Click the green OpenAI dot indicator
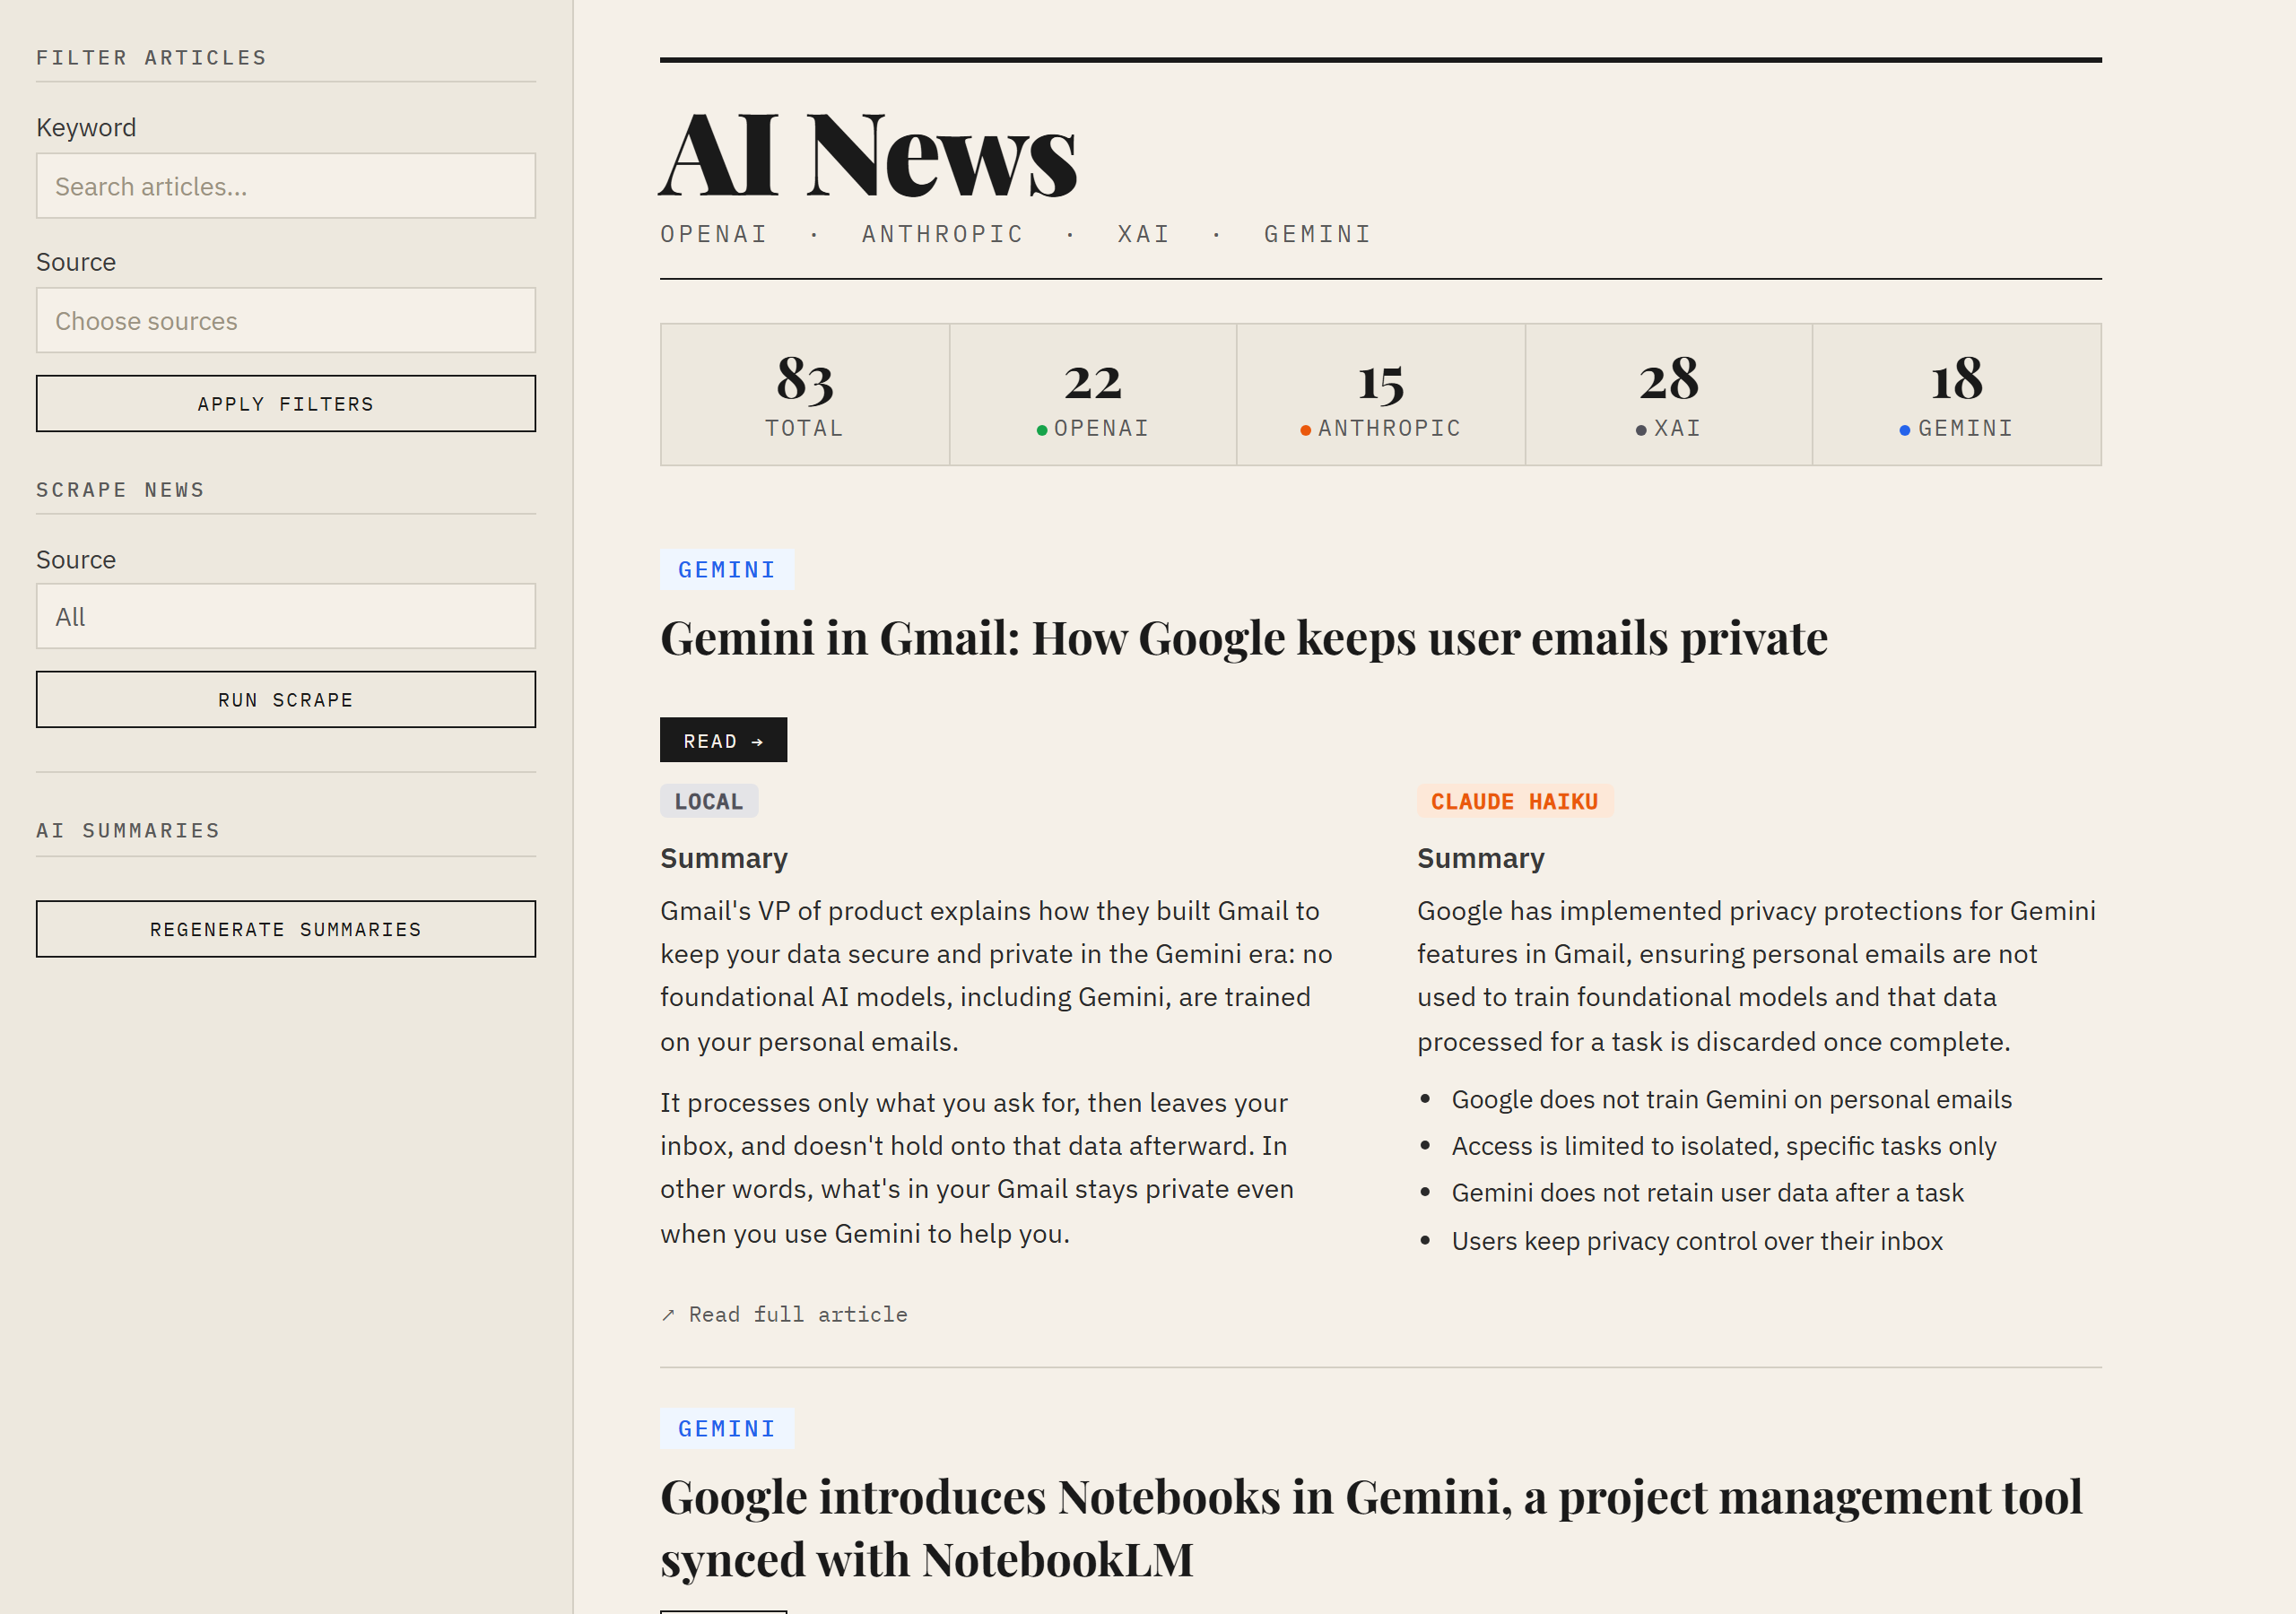 pos(1042,430)
